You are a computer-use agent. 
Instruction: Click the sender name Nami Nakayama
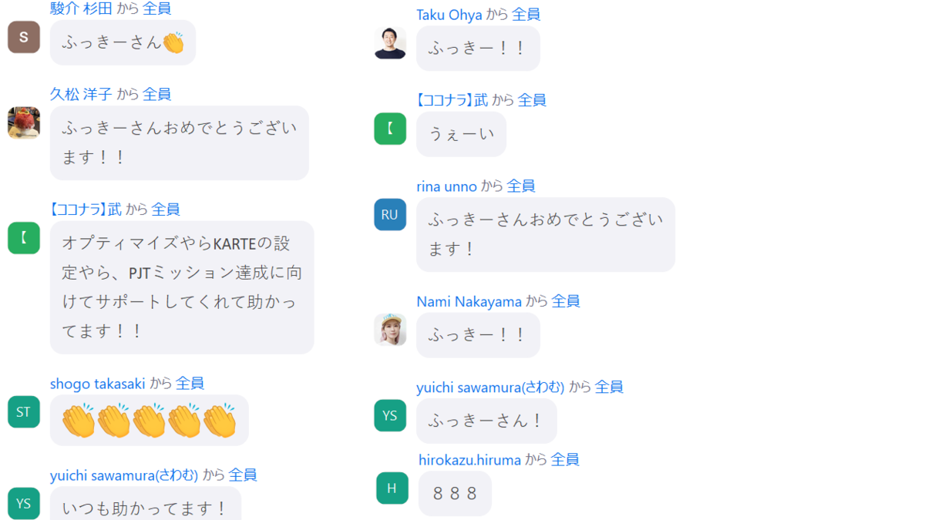[x=469, y=301]
